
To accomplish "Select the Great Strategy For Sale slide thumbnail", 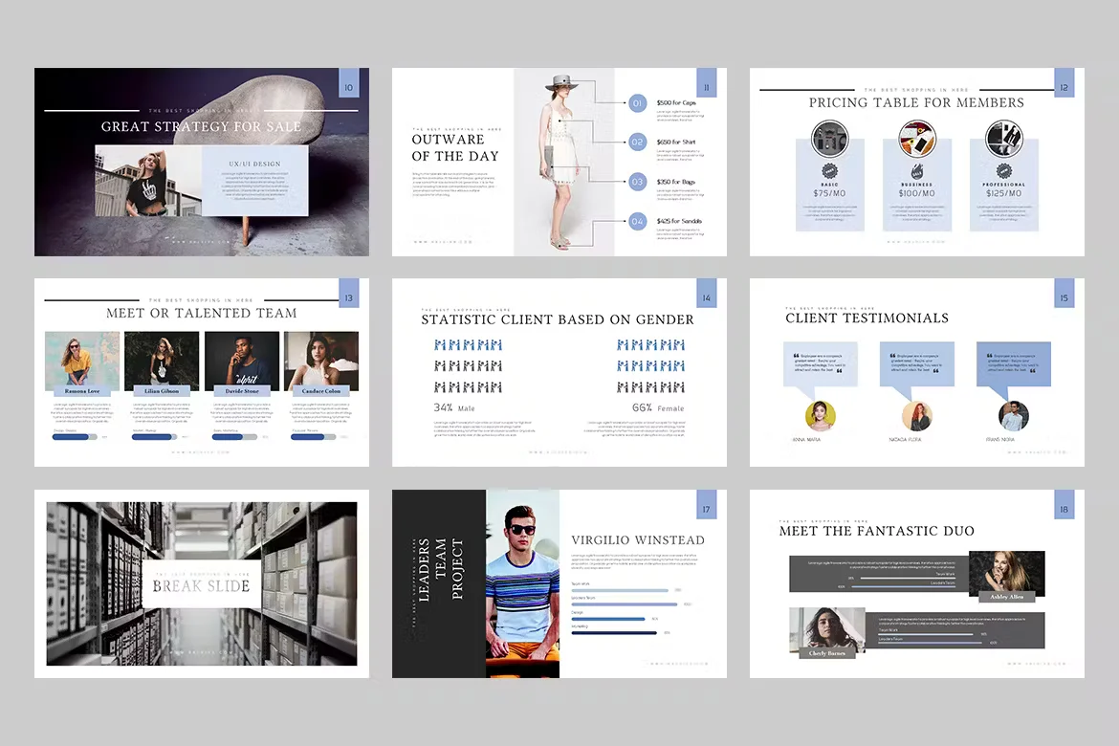I will coord(201,162).
